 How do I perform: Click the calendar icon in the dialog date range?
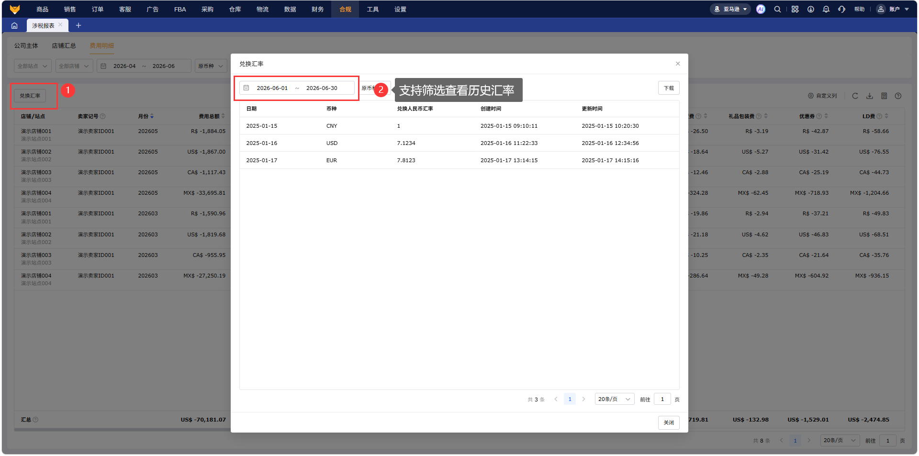pyautogui.click(x=247, y=88)
